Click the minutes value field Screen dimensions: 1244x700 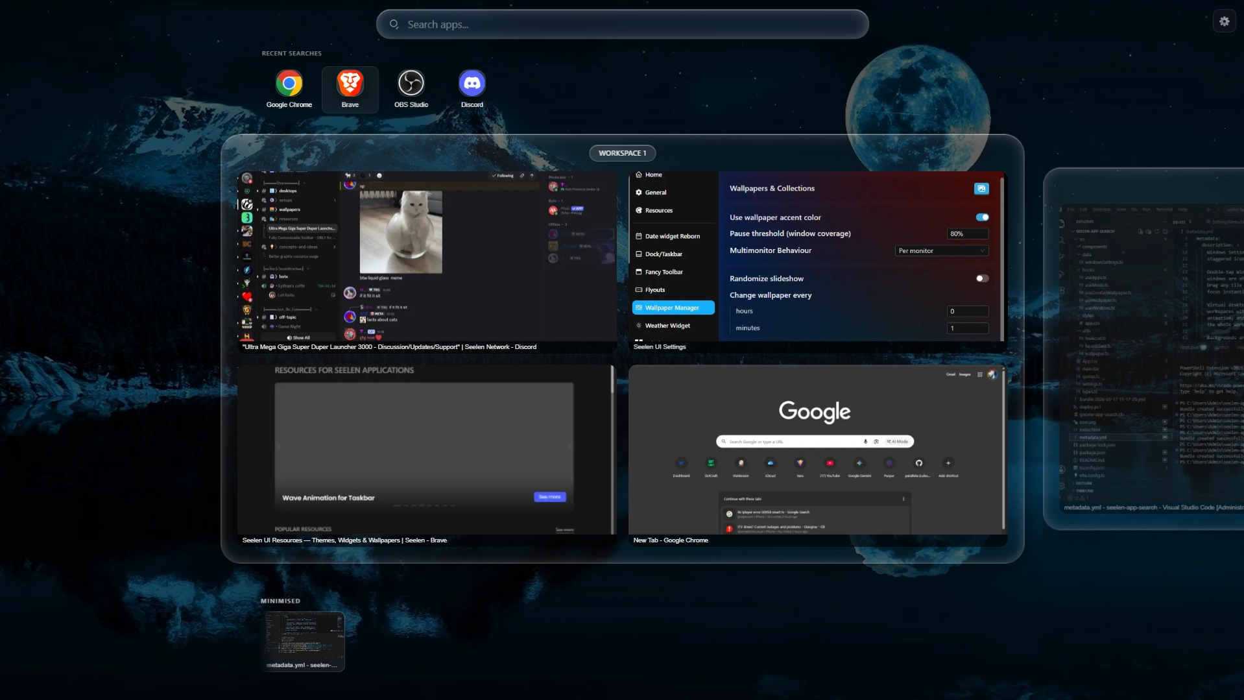pyautogui.click(x=968, y=328)
